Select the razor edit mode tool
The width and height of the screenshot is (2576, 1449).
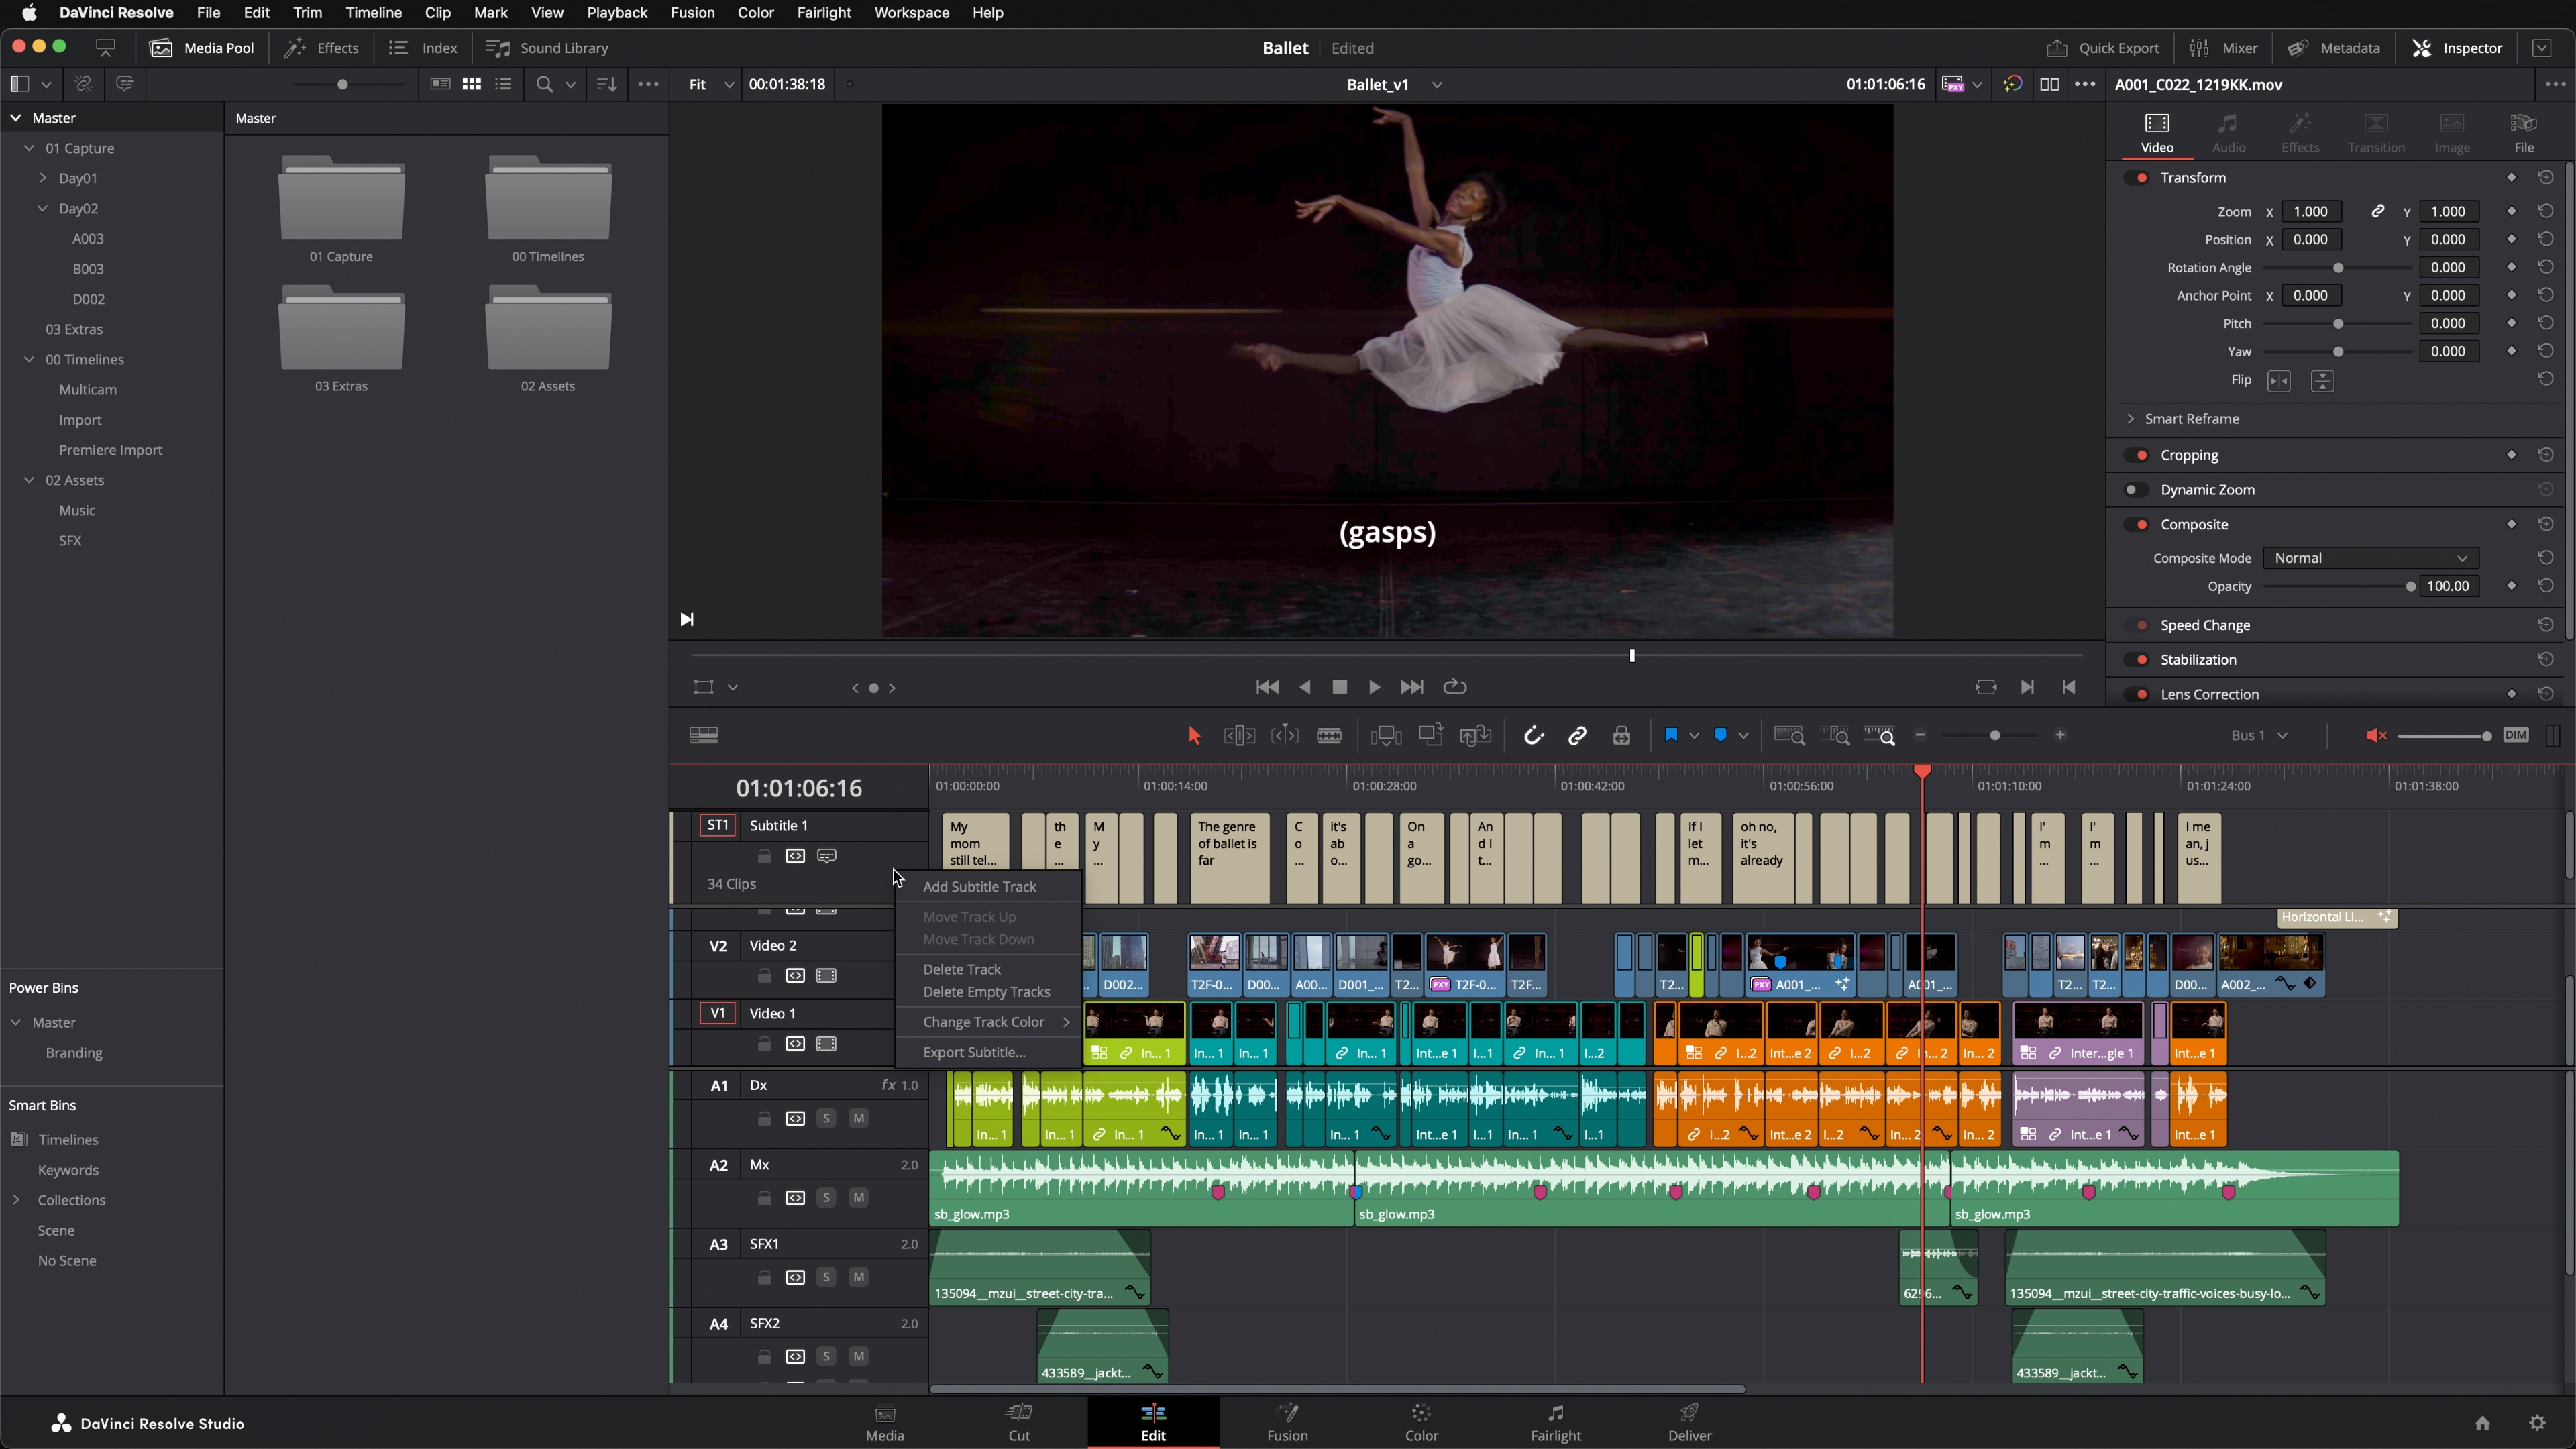click(1330, 735)
